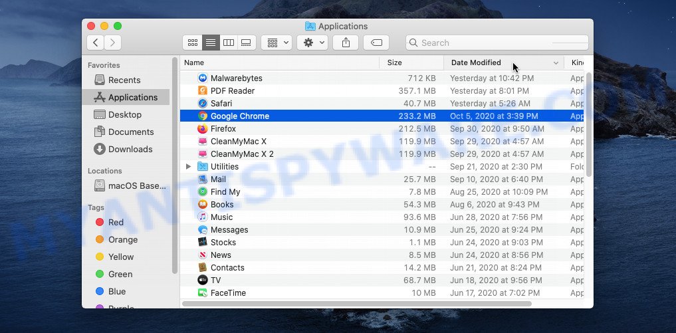This screenshot has width=676, height=333.
Task: Click the CleanMyMac X icon
Action: (x=203, y=141)
